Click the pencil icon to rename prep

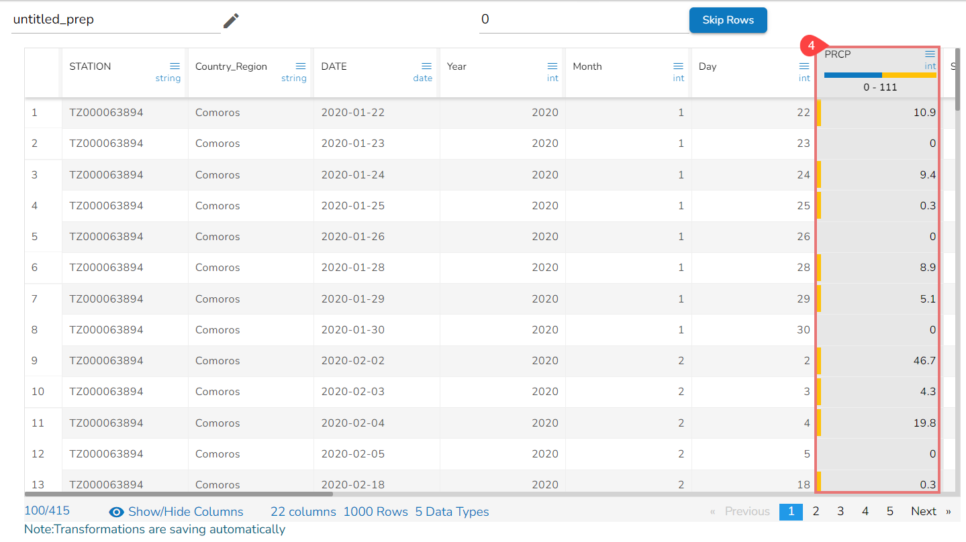click(231, 21)
